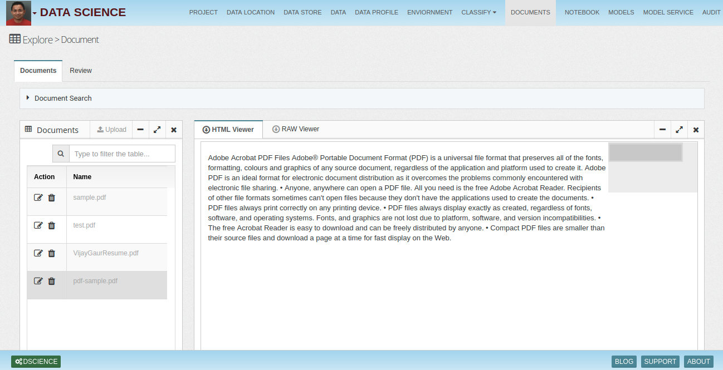Open the Enviornment page
Image resolution: width=723 pixels, height=370 pixels.
[430, 12]
